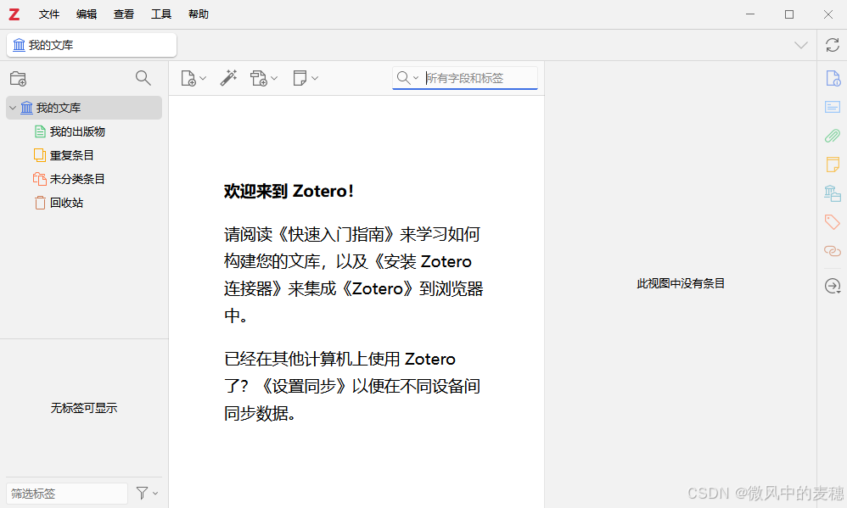Focus the 所有字段和标签 search field
847x508 pixels.
[x=480, y=78]
